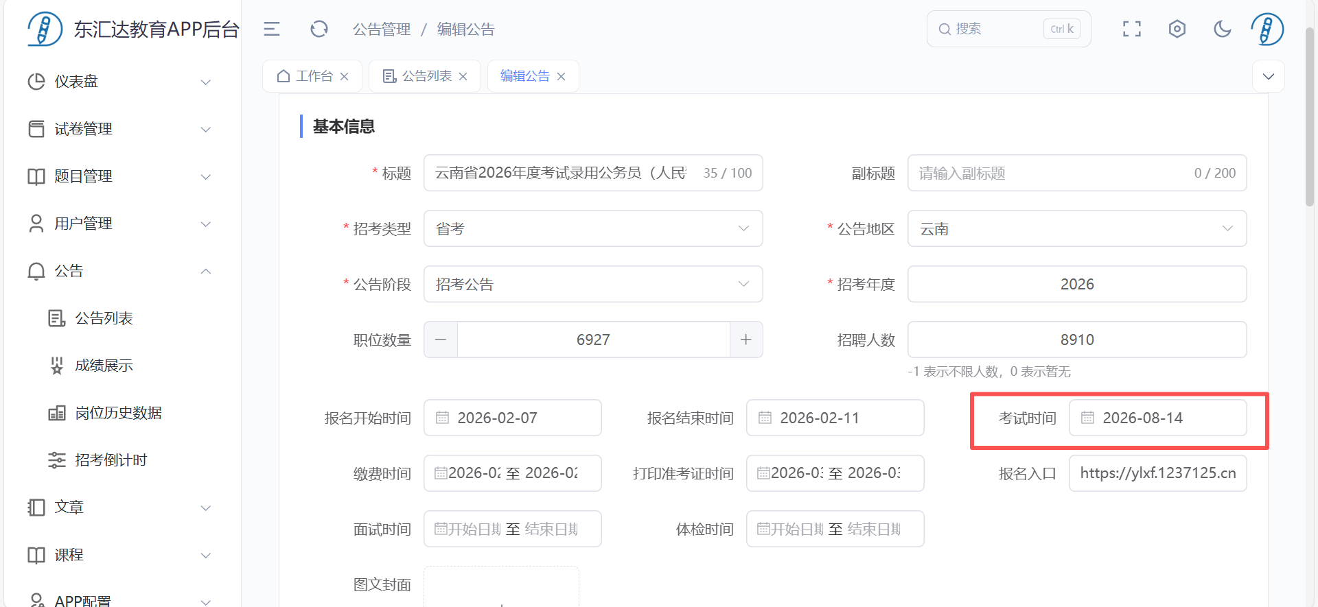The width and height of the screenshot is (1318, 607).
Task: Expand the 试卷管理 menu
Action: point(205,129)
